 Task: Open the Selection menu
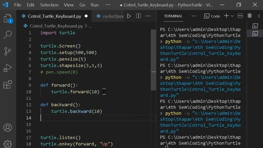tap(49, 5)
